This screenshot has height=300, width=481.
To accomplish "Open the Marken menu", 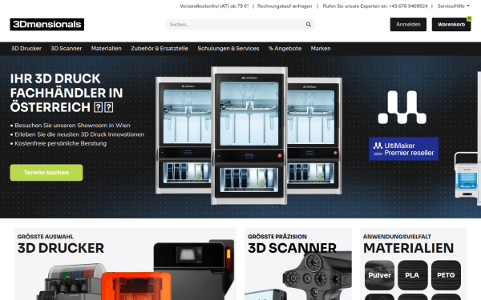I will pos(321,48).
